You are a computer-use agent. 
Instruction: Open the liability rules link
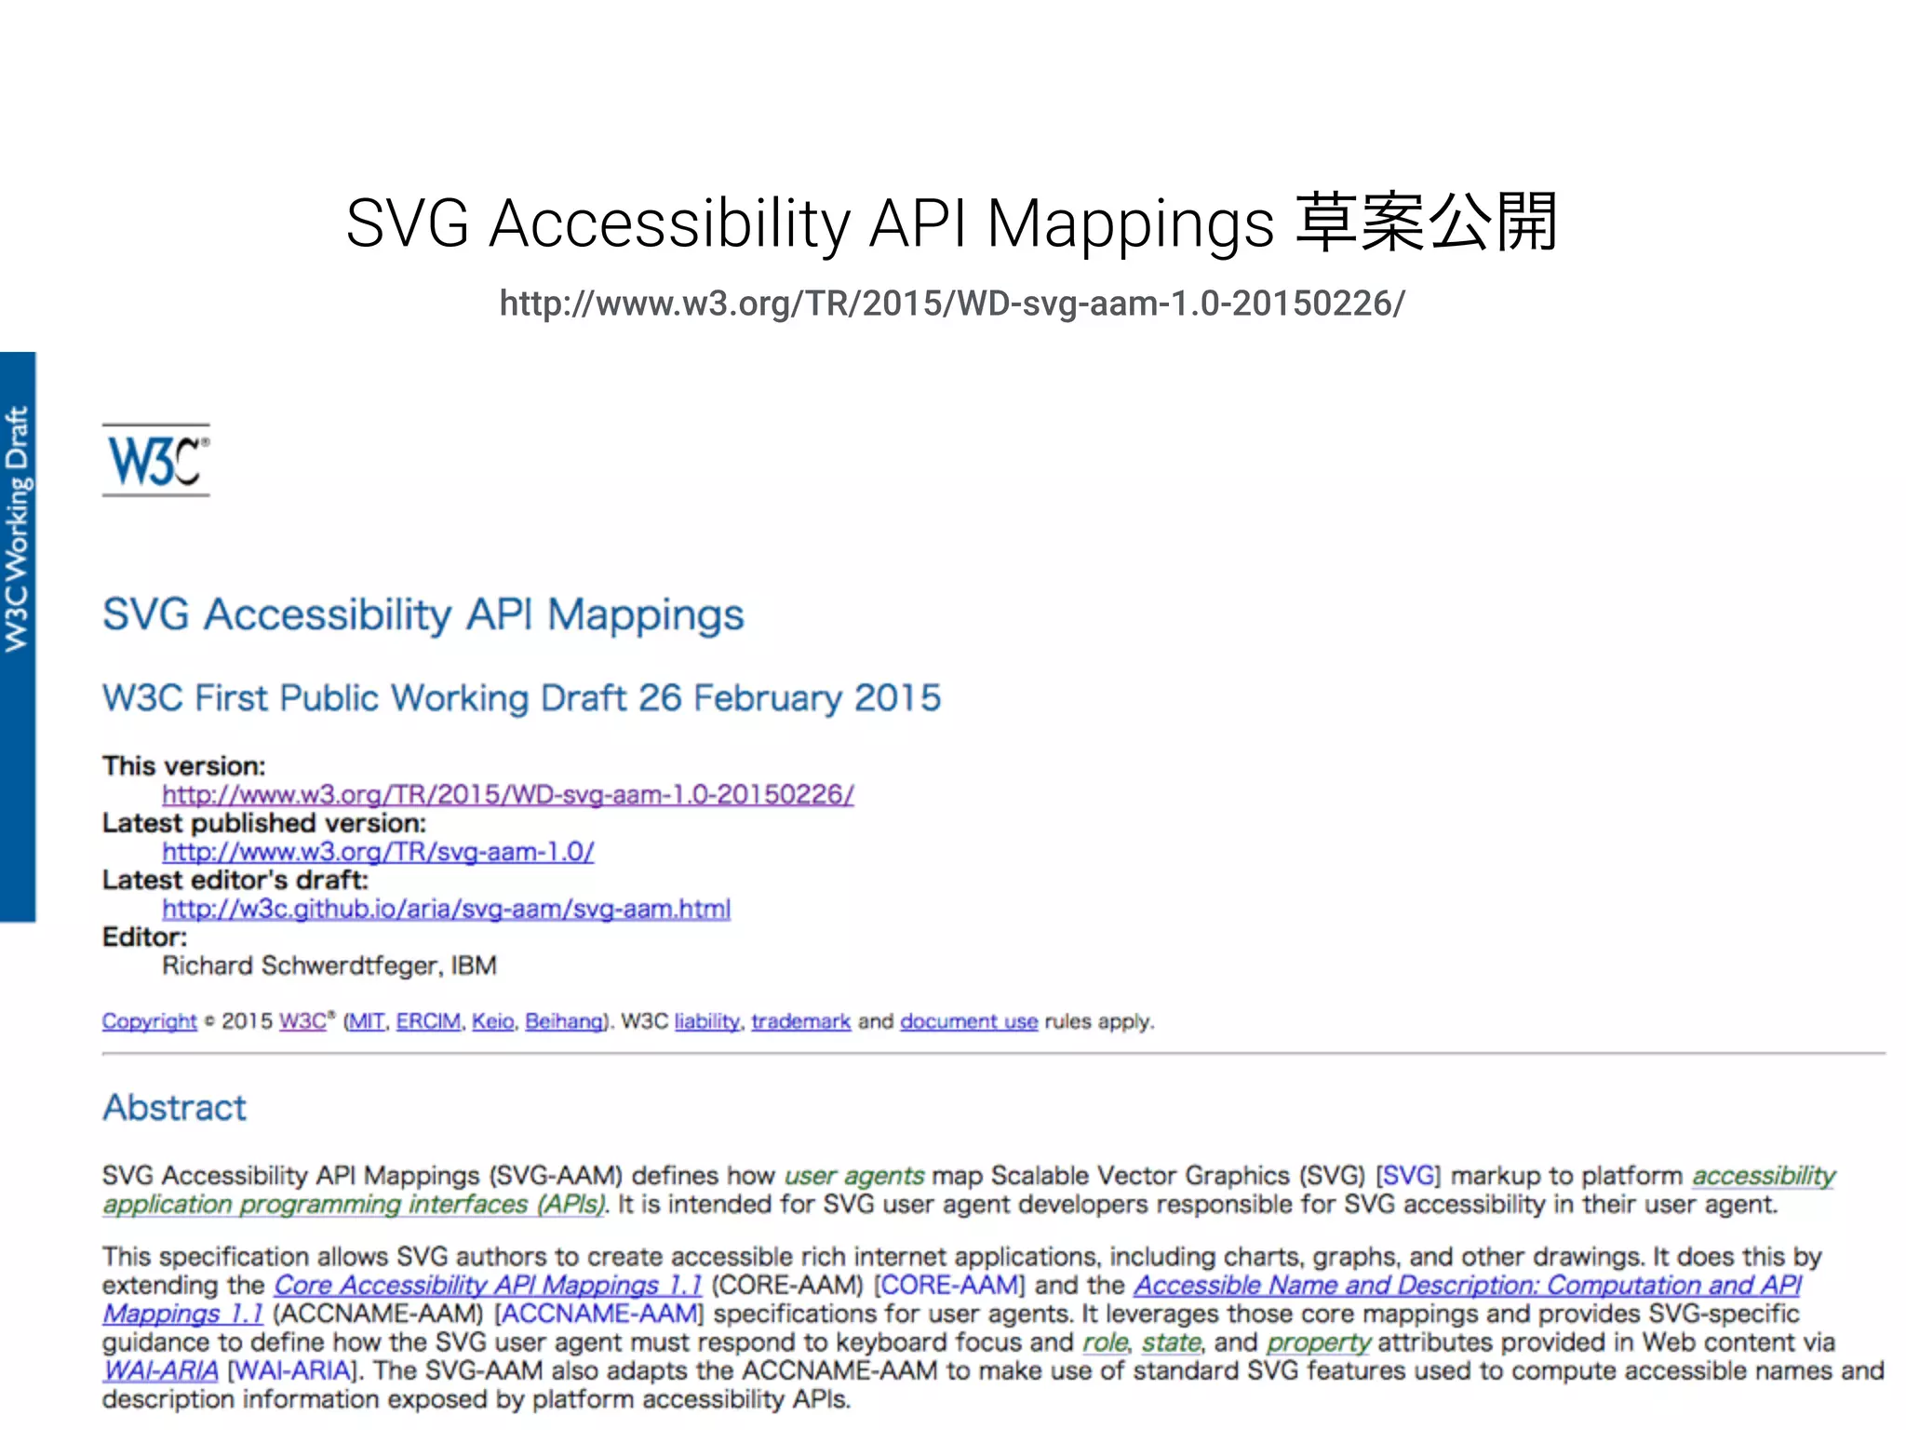(x=707, y=1021)
